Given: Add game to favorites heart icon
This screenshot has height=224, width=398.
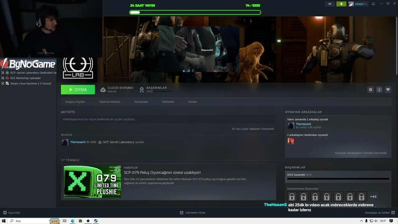Looking at the screenshot, I should pyautogui.click(x=388, y=90).
